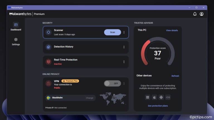Click the VPN padlock icon
This screenshot has height=120, width=214.
(x=48, y=83)
